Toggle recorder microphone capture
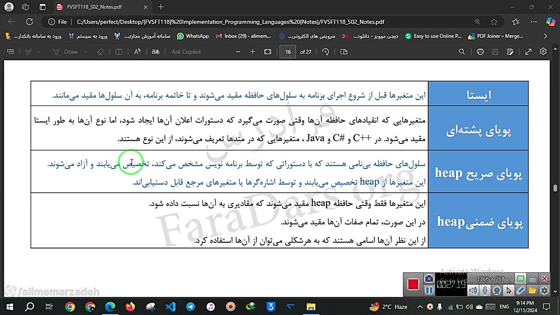560x315 pixels. (x=485, y=290)
